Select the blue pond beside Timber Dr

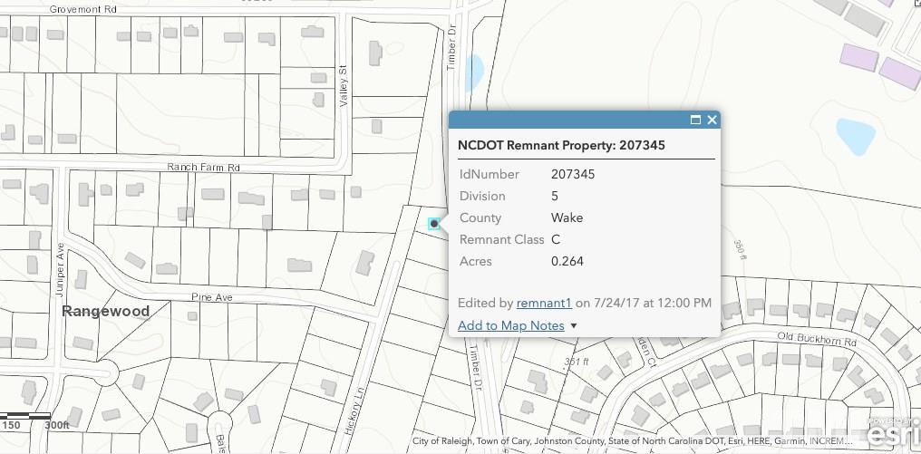[475, 72]
